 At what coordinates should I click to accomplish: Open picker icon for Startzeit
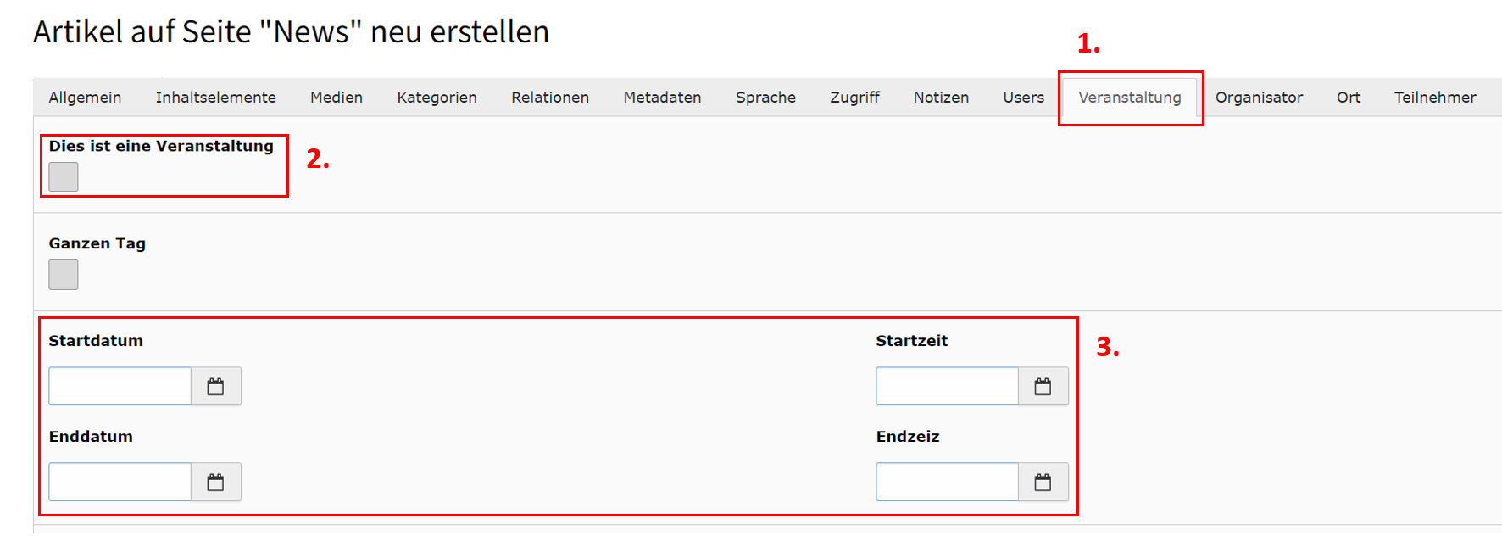click(x=1043, y=387)
